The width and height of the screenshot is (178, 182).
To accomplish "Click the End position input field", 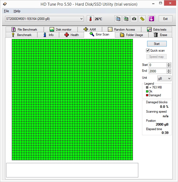I will point(158,71).
